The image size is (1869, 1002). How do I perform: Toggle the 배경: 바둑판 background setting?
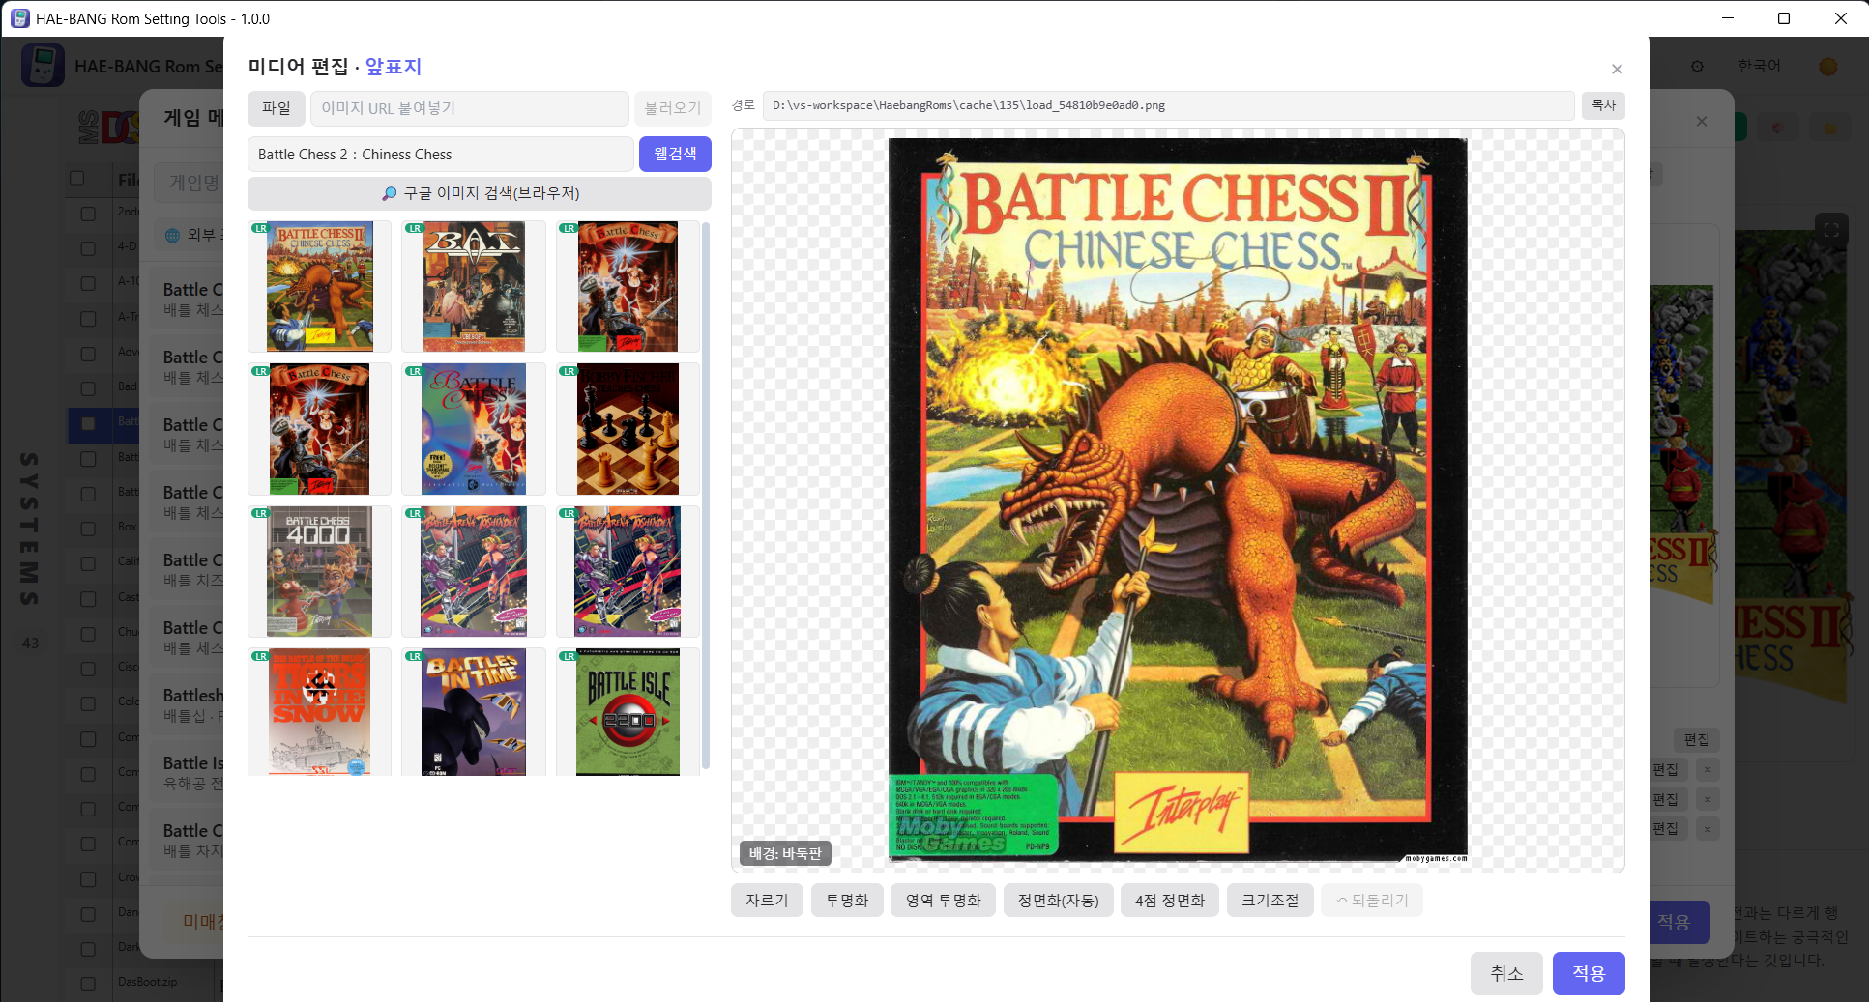pos(785,853)
